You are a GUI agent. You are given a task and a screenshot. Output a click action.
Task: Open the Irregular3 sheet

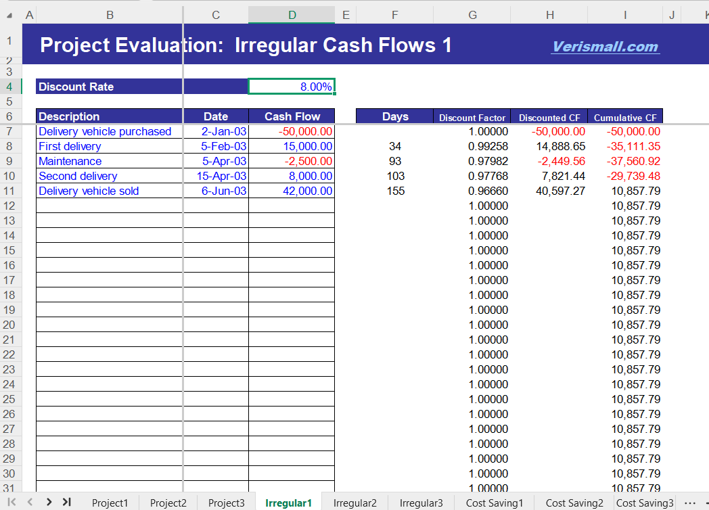[421, 503]
